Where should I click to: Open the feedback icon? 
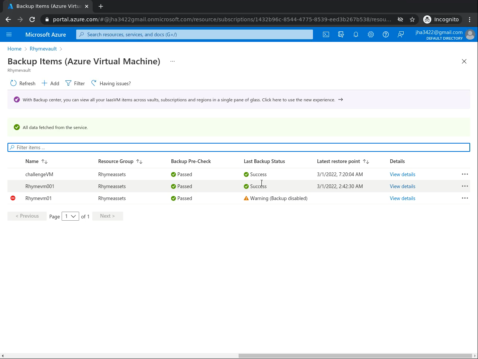401,34
